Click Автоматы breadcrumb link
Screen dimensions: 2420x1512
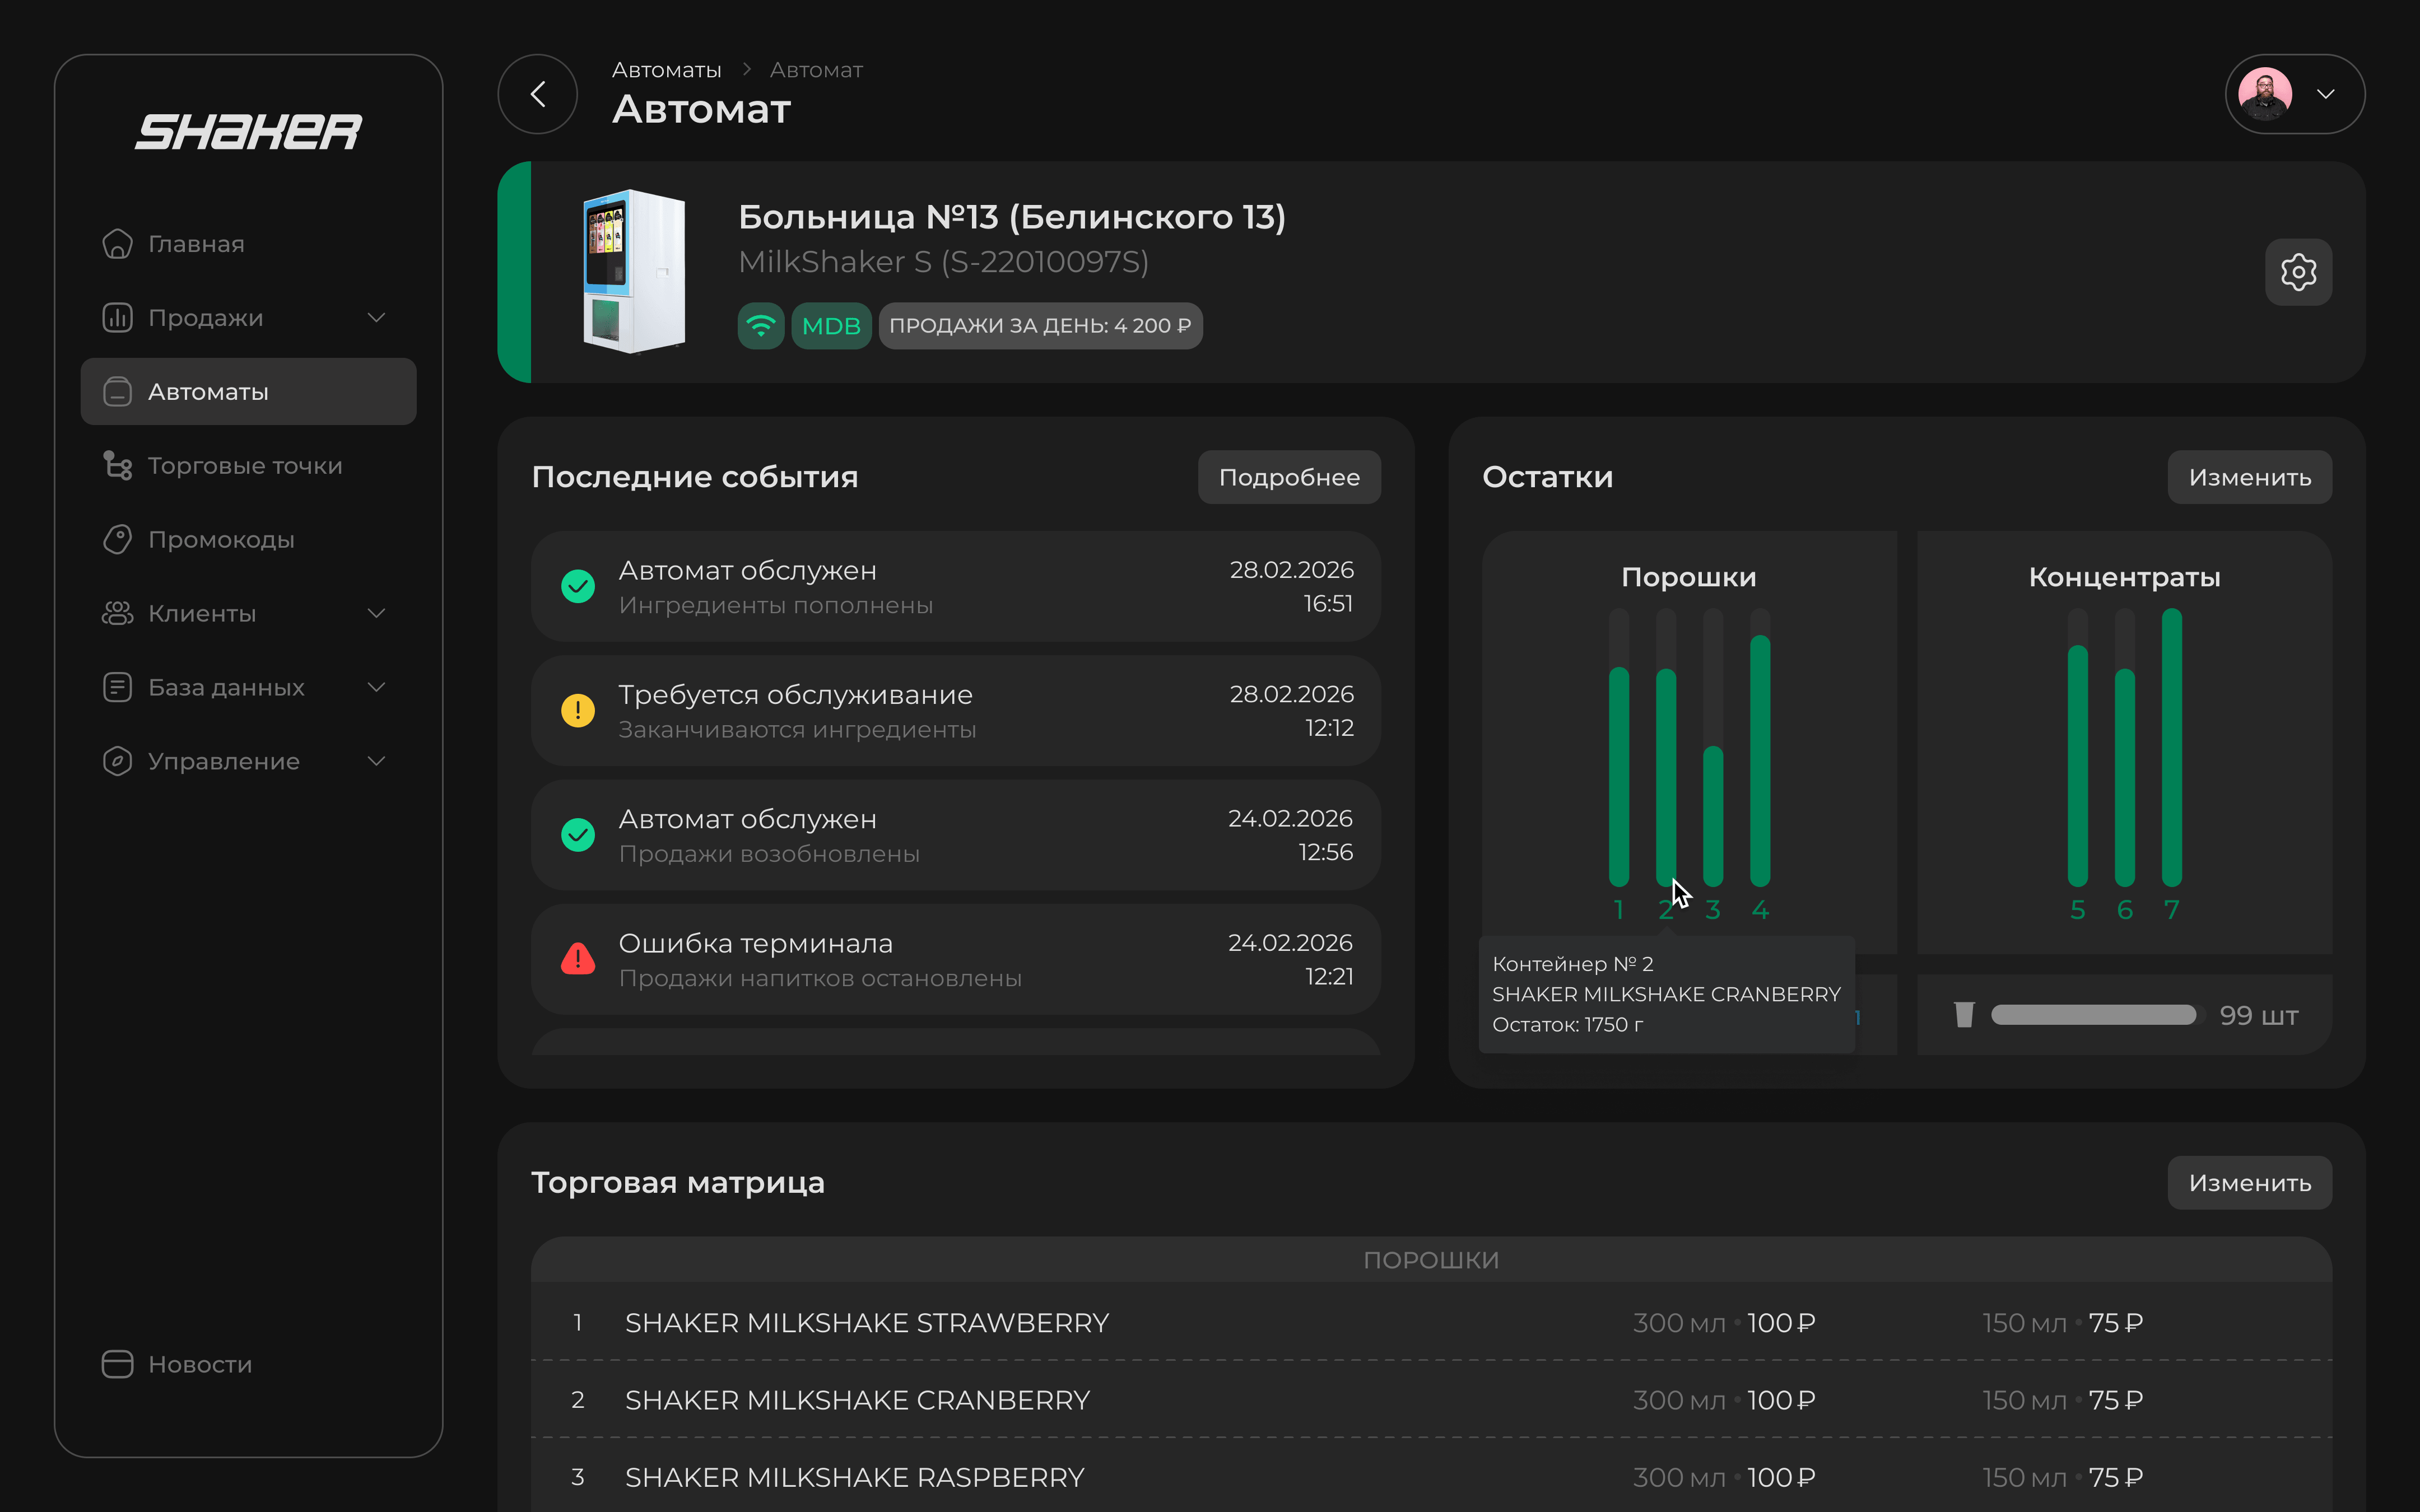coord(666,70)
